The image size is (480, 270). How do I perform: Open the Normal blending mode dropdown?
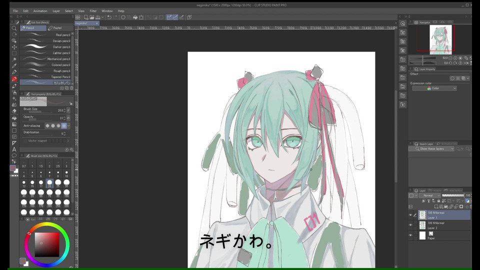430,195
